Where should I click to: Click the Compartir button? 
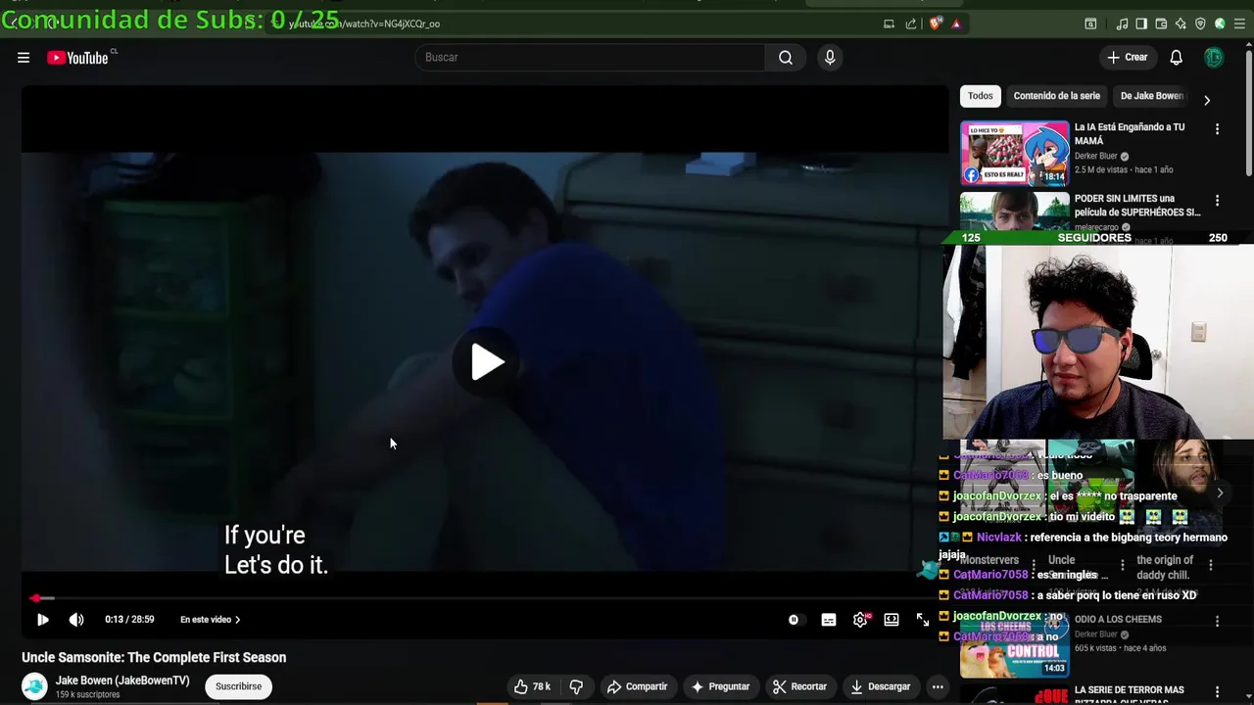pyautogui.click(x=636, y=686)
